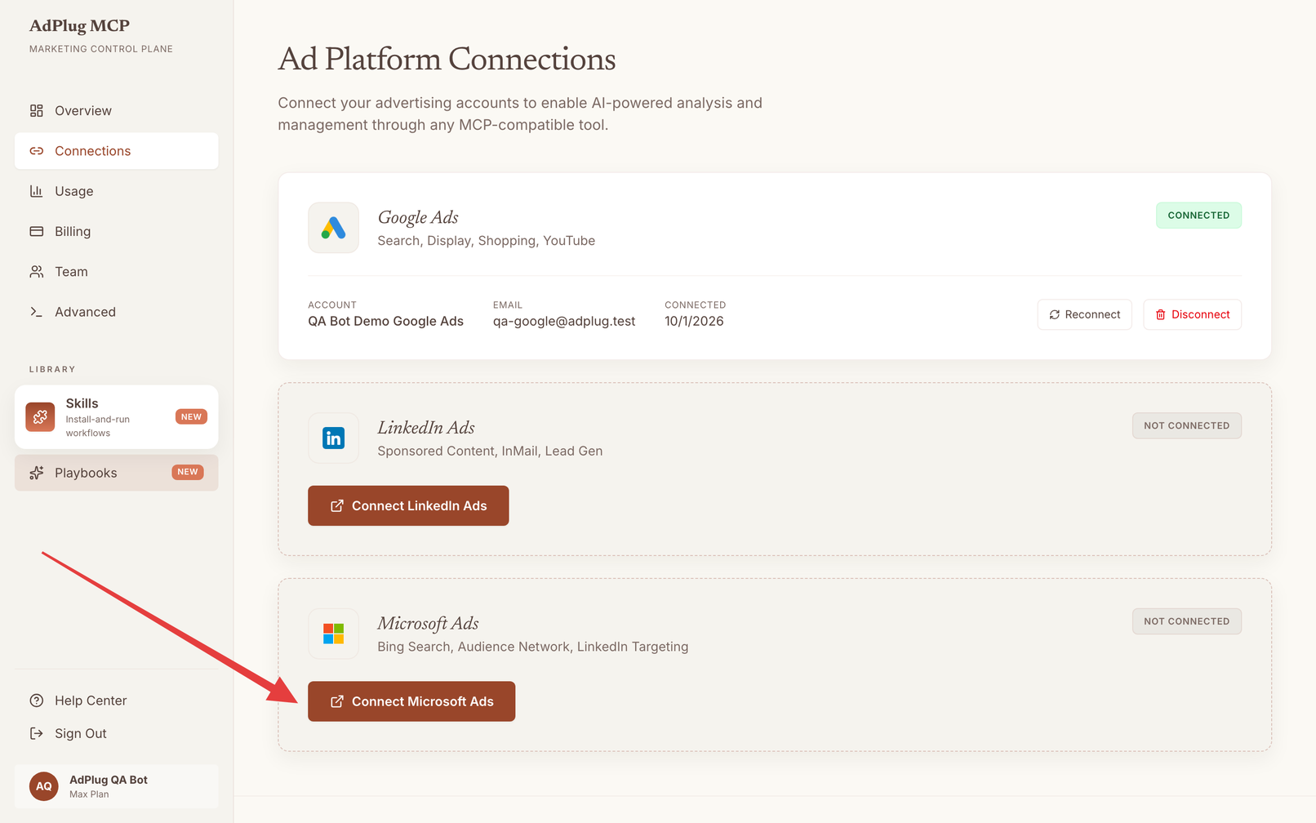Click the Connections link icon
The width and height of the screenshot is (1316, 823).
pos(37,151)
